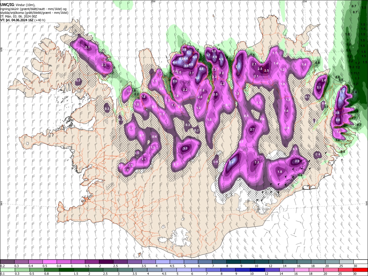
Task: Click the bright pink 0.5 swatch in snow legend
Action: [x=49, y=262]
